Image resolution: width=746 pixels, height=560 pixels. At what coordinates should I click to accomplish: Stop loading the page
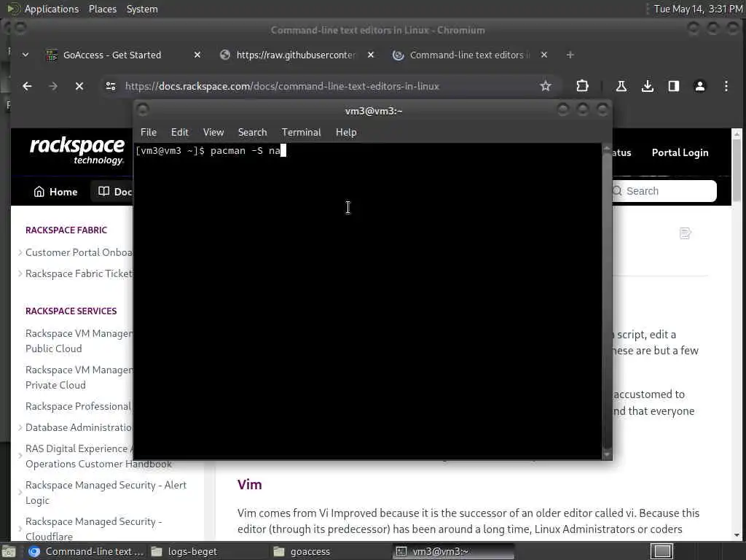79,86
